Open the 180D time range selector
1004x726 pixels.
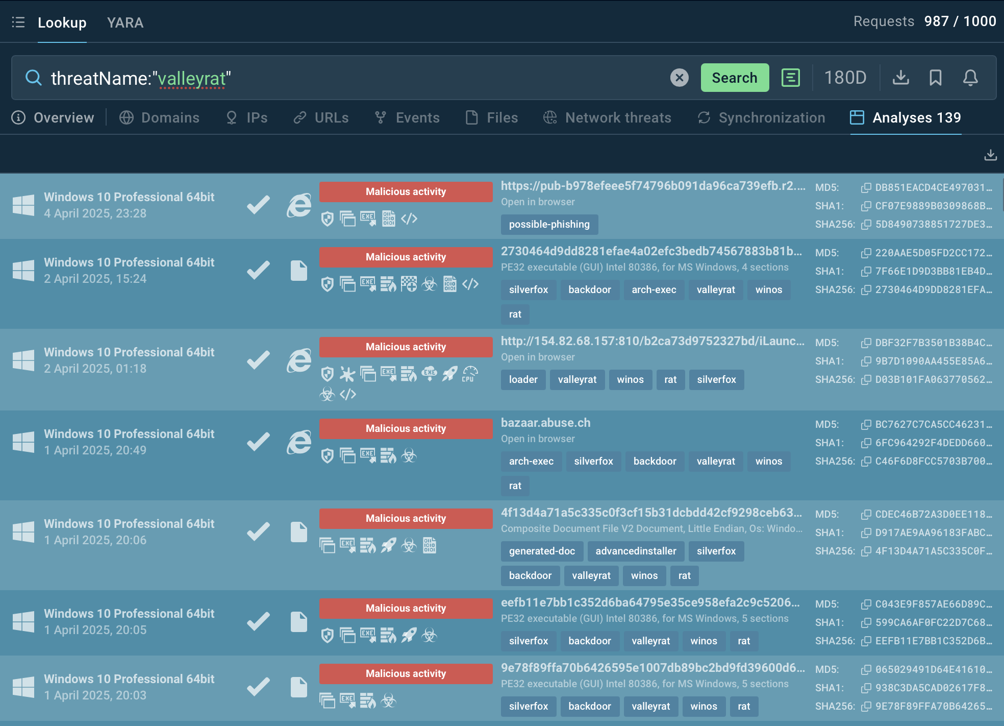(845, 78)
